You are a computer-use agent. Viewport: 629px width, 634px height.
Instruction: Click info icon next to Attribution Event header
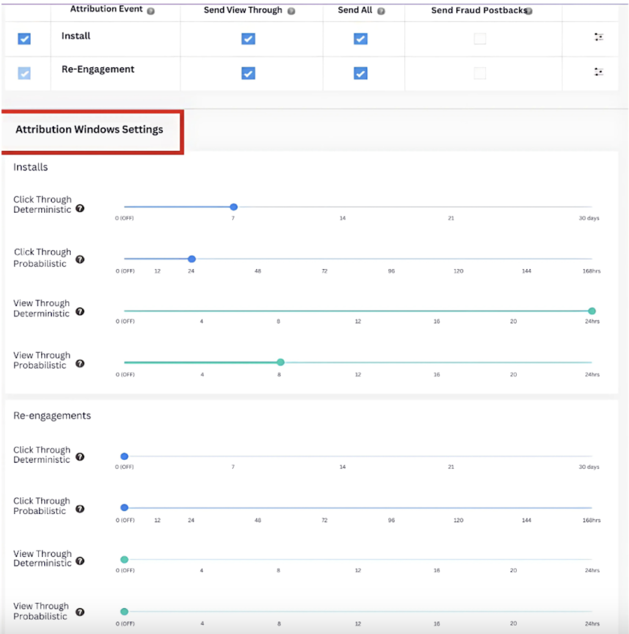point(151,11)
